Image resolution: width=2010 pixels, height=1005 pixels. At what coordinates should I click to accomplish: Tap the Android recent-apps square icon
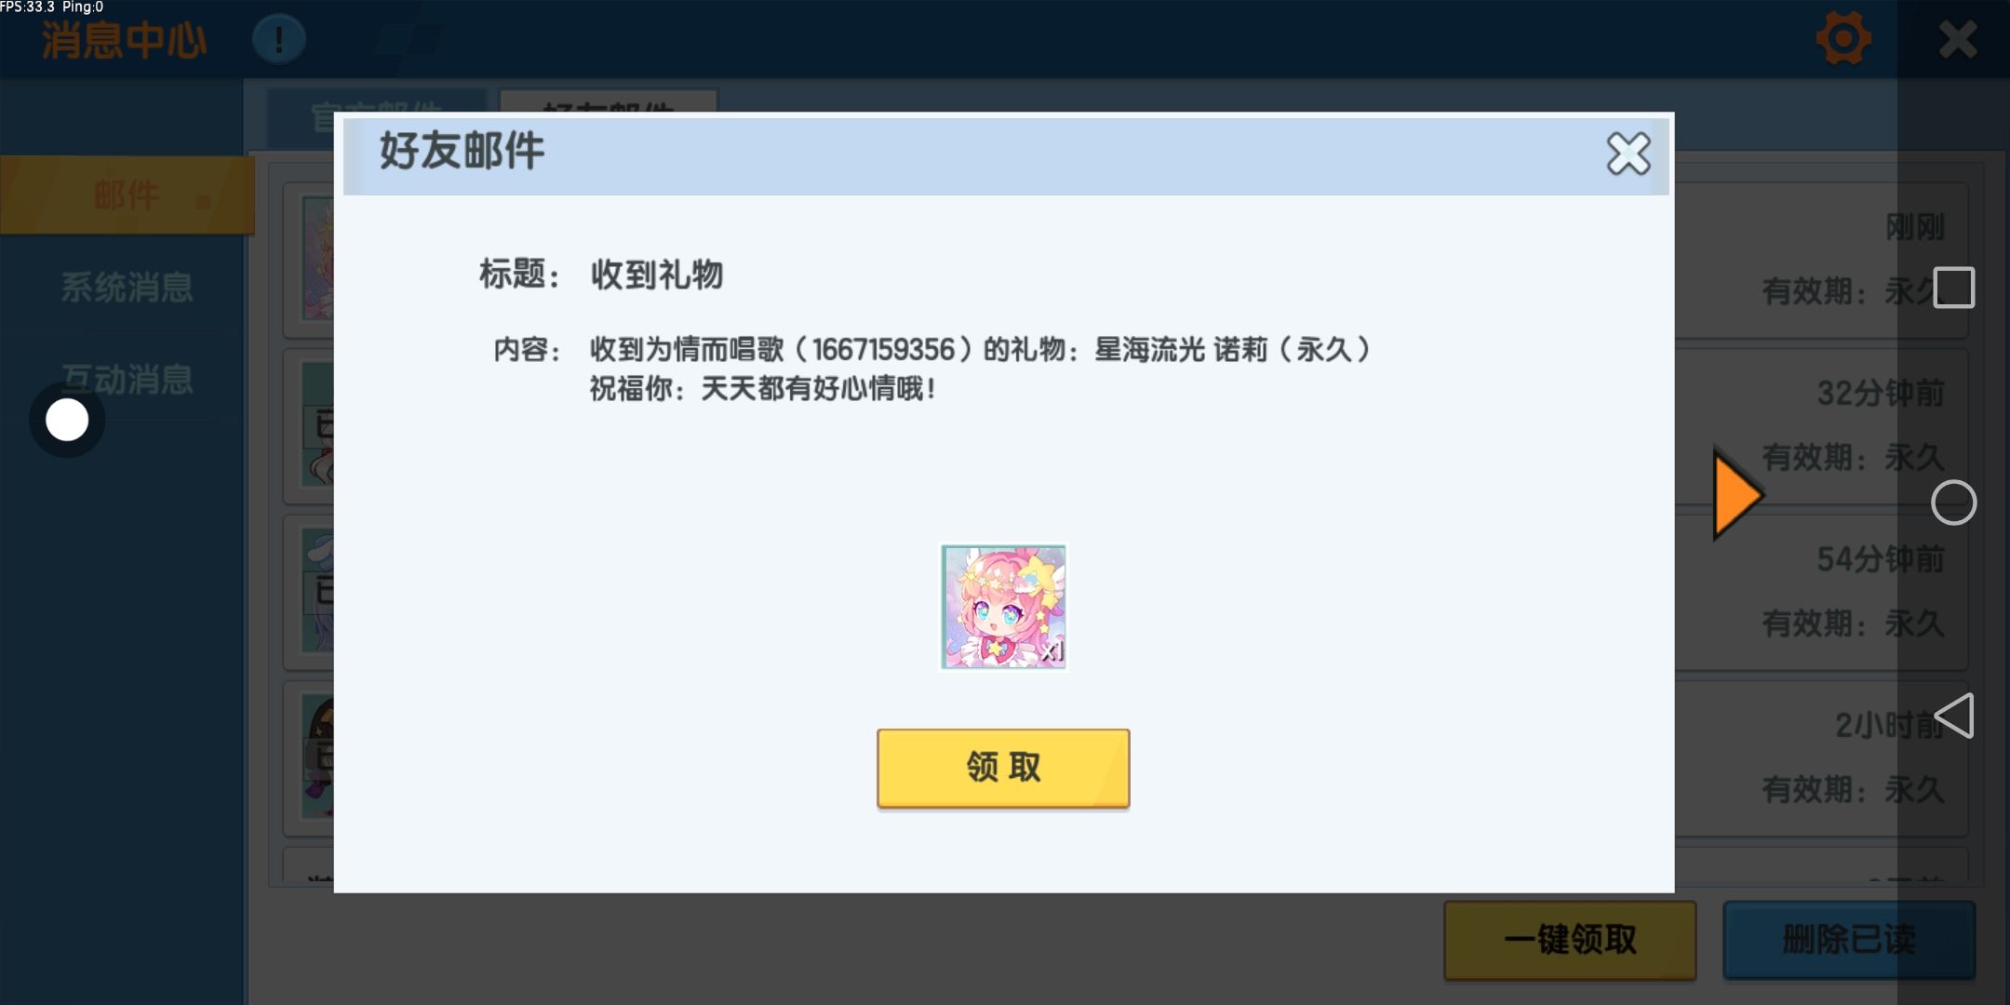pyautogui.click(x=1953, y=288)
